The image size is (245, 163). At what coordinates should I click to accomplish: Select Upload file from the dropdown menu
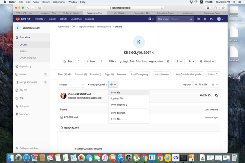click(129, 99)
